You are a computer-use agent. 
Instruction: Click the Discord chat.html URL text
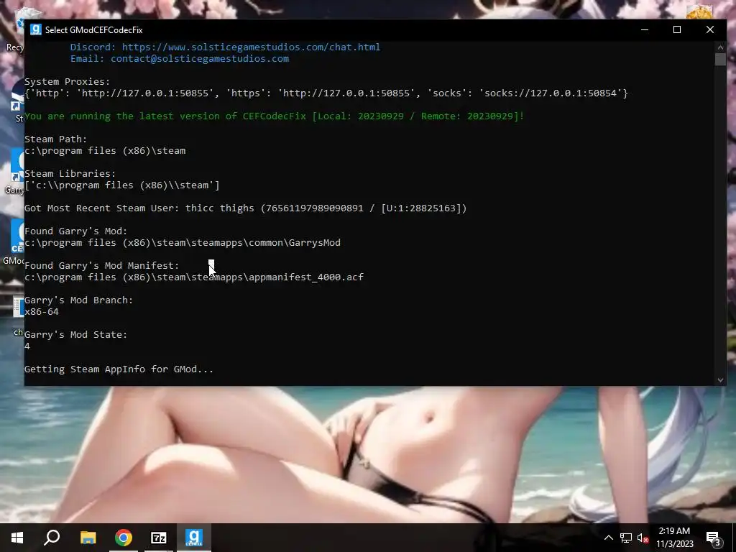point(251,47)
